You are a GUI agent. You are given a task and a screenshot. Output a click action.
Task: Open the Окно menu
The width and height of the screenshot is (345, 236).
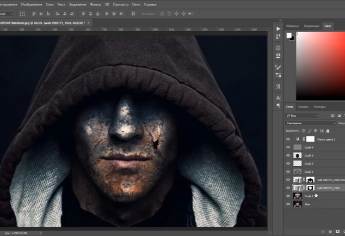click(136, 4)
